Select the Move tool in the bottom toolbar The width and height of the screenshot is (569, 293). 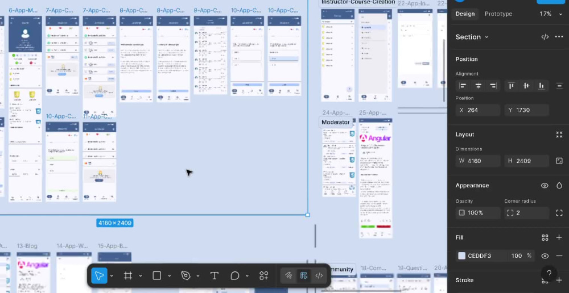tap(99, 275)
